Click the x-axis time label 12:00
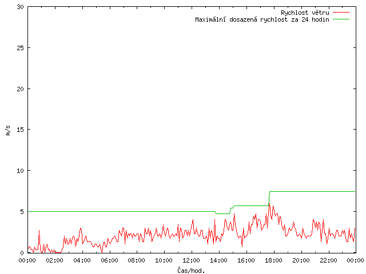The image size is (366, 274). [192, 260]
